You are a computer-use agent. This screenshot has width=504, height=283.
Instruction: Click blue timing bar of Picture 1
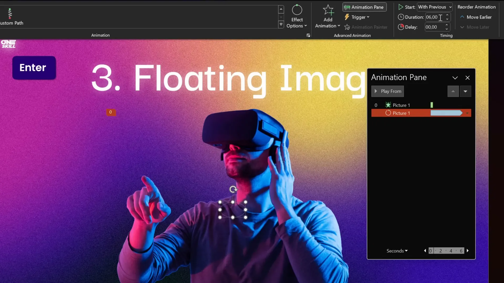(x=446, y=113)
